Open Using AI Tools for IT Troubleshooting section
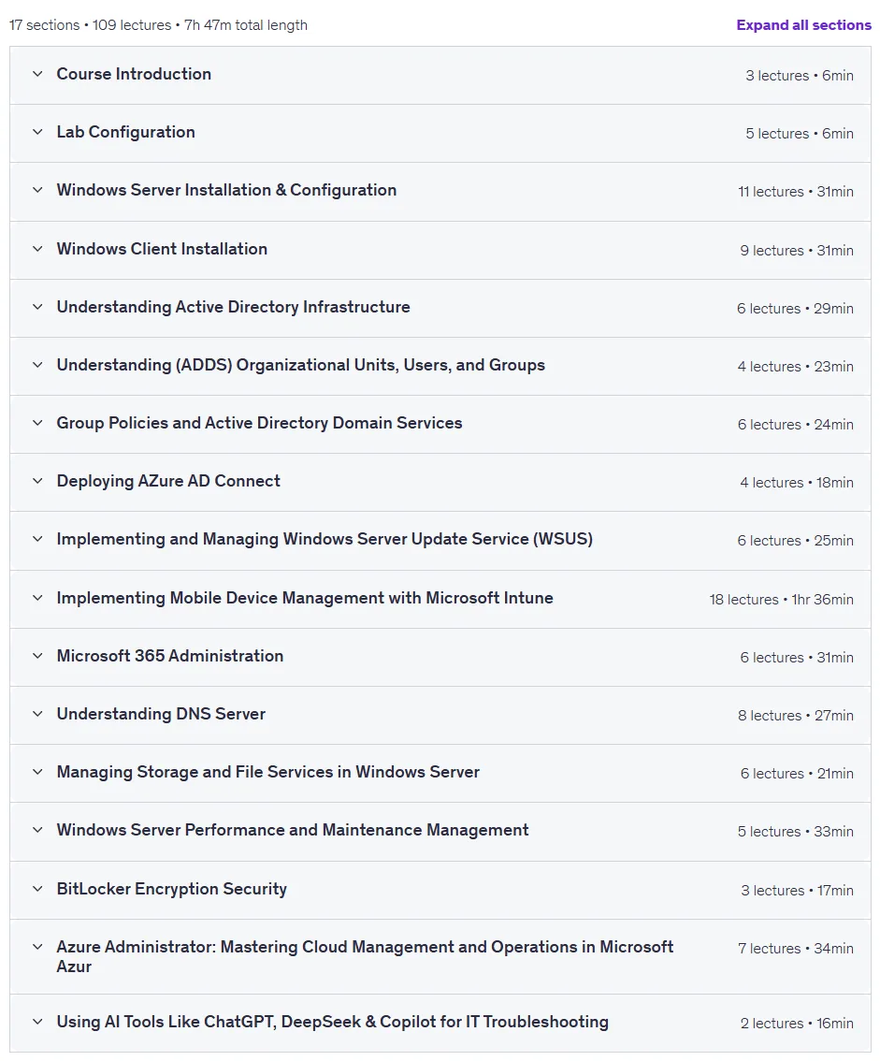Screen dimensions: 880x1061 [x=440, y=1024]
